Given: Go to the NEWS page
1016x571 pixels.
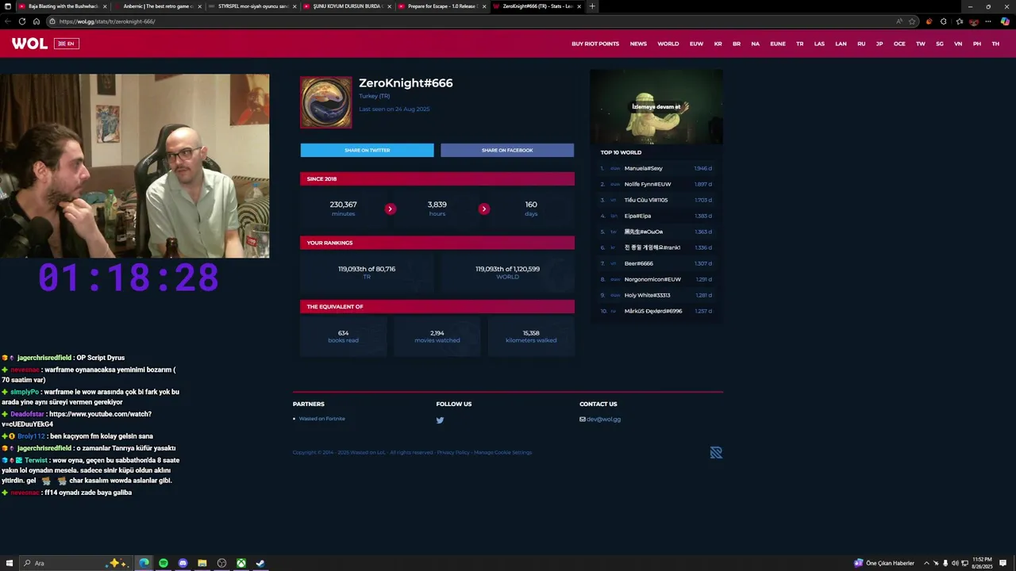Looking at the screenshot, I should [x=638, y=44].
